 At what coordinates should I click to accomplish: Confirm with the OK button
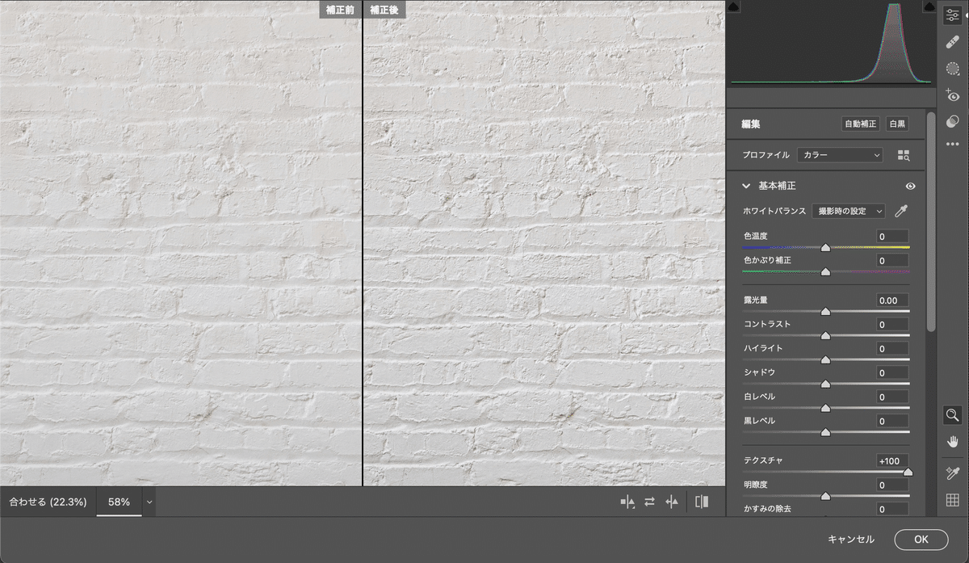pos(921,540)
